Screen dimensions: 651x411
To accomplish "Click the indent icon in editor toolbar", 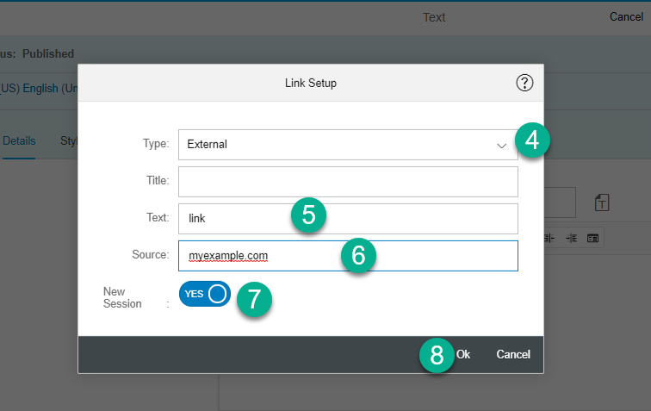I will coord(571,238).
